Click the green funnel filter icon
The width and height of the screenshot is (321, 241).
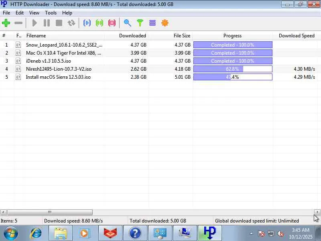point(140,23)
